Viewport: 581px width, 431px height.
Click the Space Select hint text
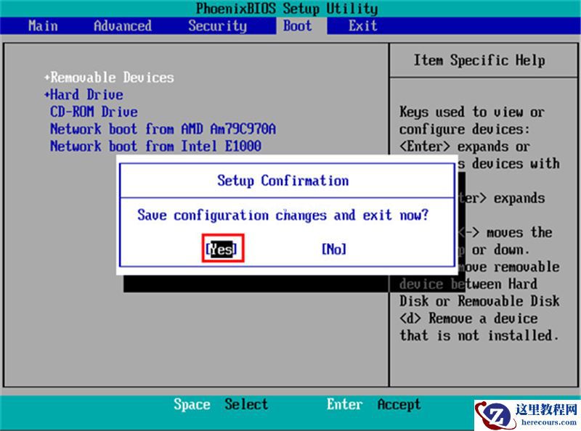pyautogui.click(x=222, y=404)
